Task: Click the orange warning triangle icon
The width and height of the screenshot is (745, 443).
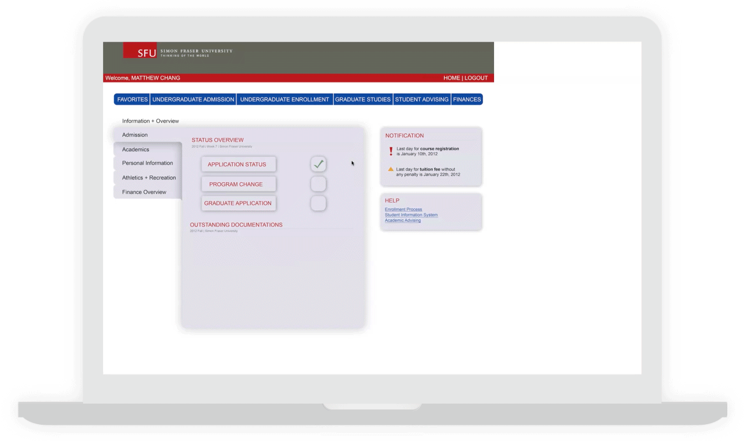Action: (x=391, y=169)
